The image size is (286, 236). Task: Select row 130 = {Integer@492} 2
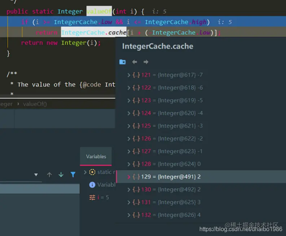[201, 190]
